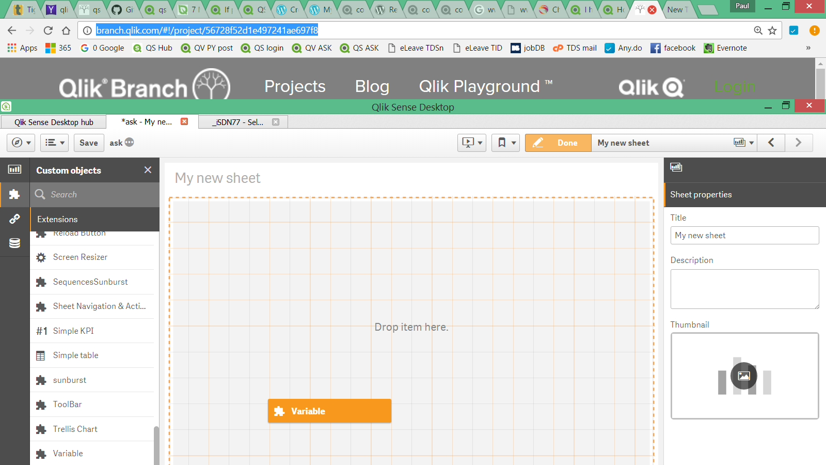Click the Chrome forward arrow
Screen dimensions: 826x465
[30, 30]
